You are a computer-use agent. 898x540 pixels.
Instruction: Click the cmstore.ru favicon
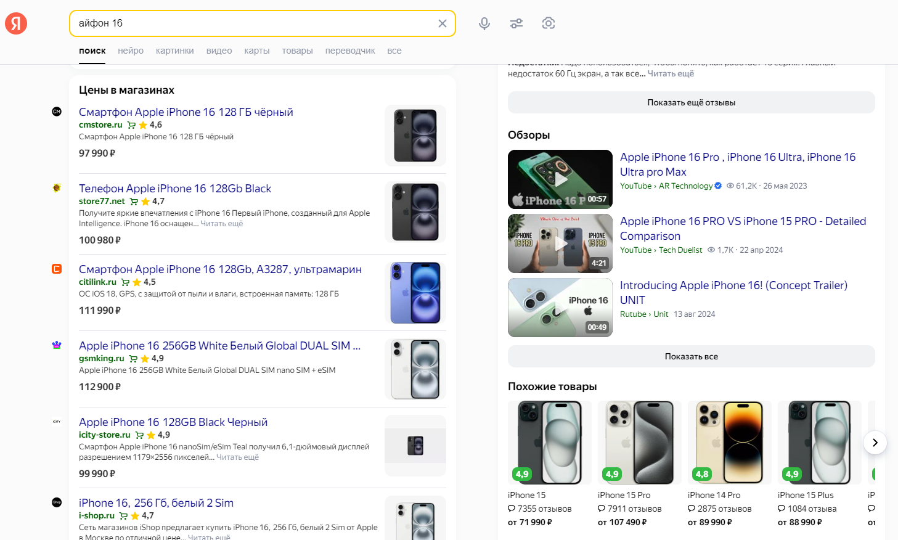click(x=57, y=112)
